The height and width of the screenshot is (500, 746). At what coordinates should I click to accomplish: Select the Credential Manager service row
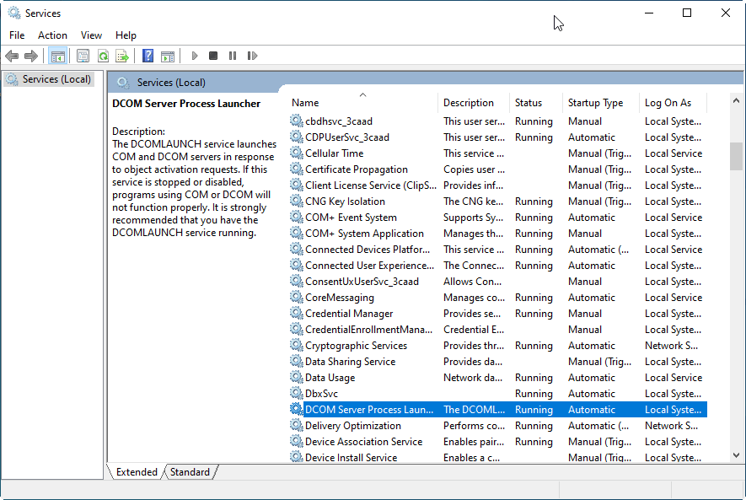pos(348,314)
